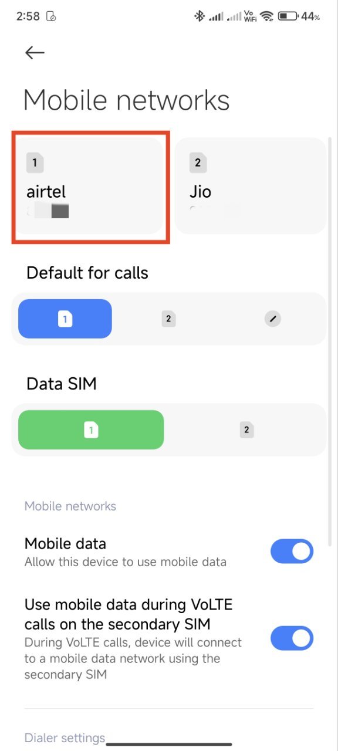Tap the Jio SIM name label

(x=201, y=191)
